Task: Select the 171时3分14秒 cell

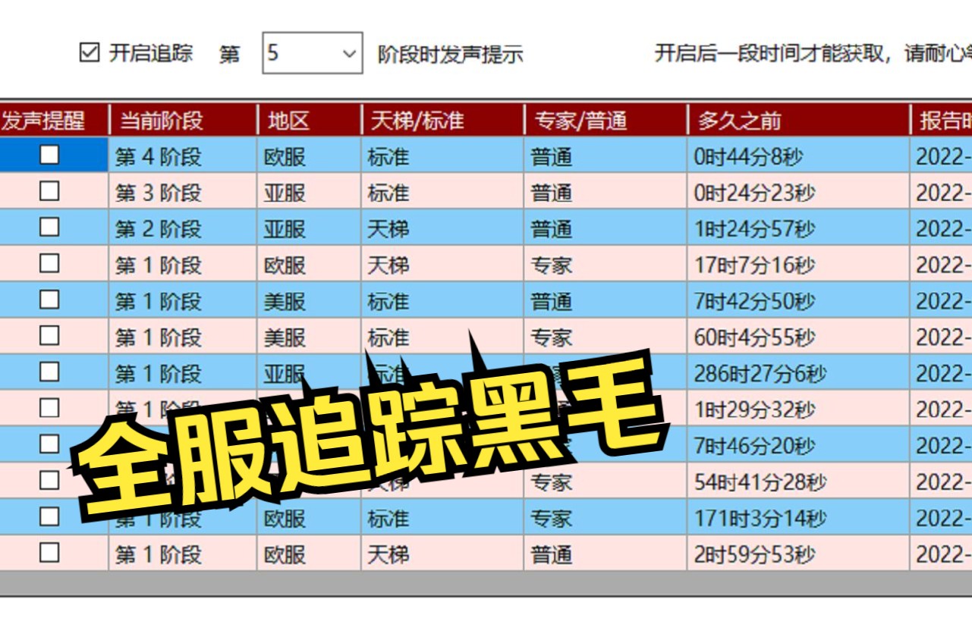Action: (798, 518)
